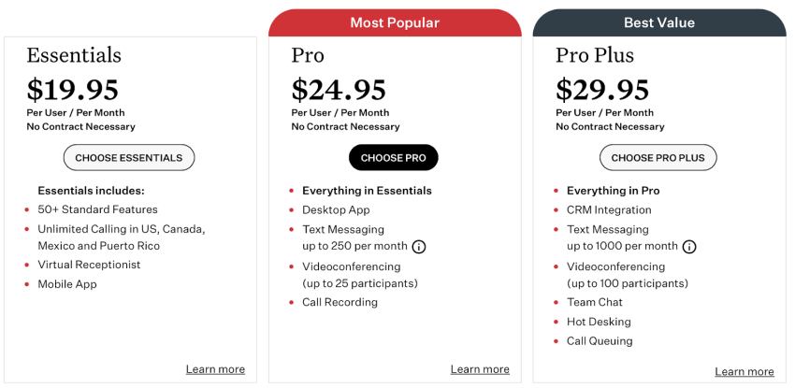Screen dimensions: 795x388
Task: Click the info icon beside 1000 per month
Action: [x=689, y=247]
